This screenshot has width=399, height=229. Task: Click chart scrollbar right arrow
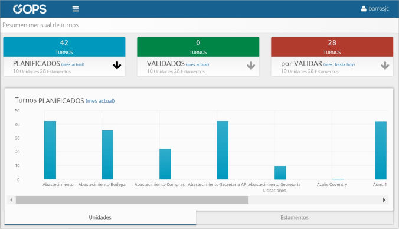(x=384, y=200)
